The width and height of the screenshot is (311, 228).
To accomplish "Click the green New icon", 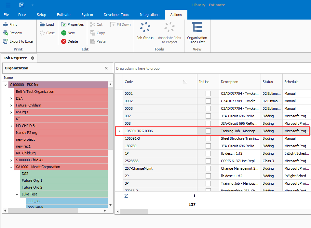I will tap(64, 33).
